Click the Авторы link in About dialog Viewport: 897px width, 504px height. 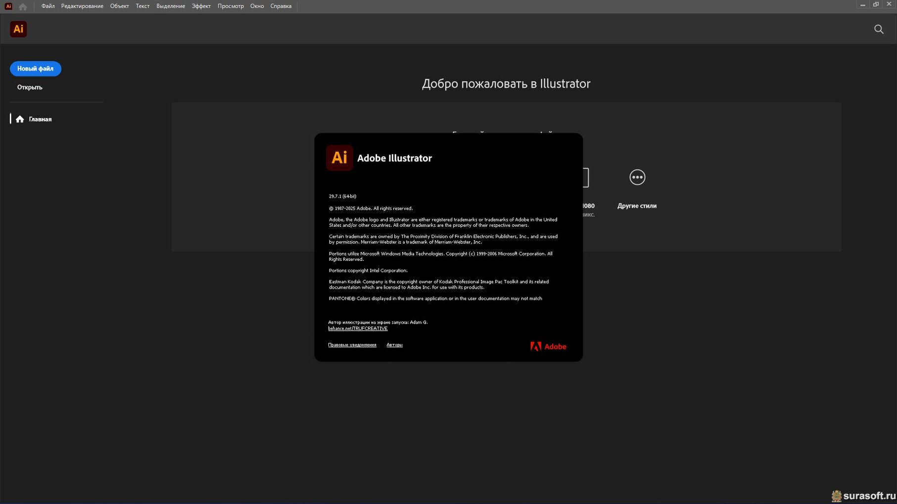[394, 345]
